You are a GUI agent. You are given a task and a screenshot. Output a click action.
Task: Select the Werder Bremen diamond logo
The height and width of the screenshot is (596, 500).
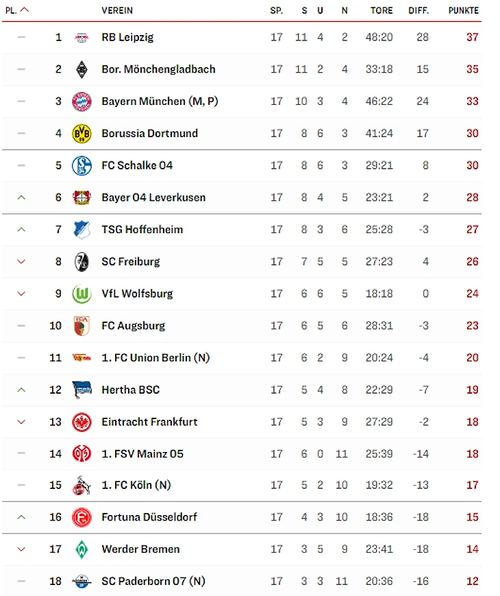(x=82, y=549)
